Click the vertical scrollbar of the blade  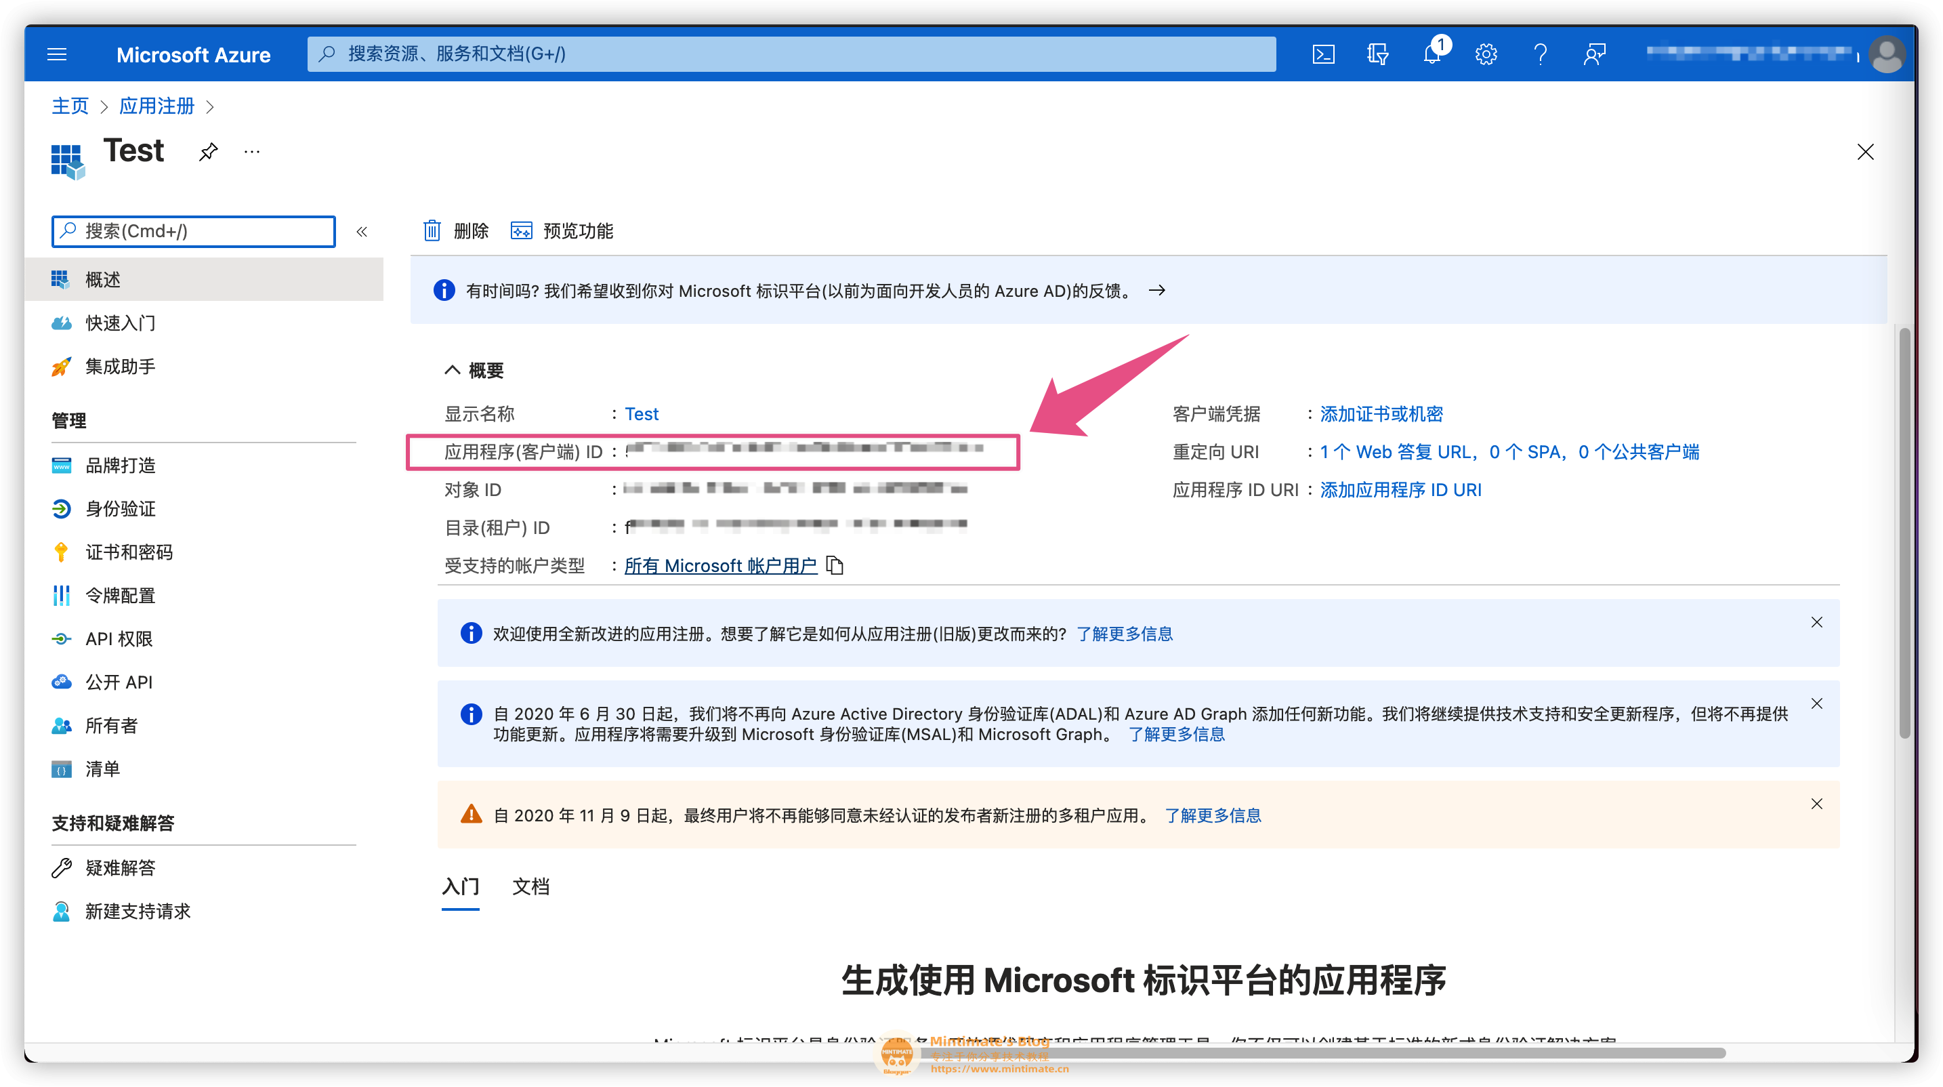pos(1903,533)
